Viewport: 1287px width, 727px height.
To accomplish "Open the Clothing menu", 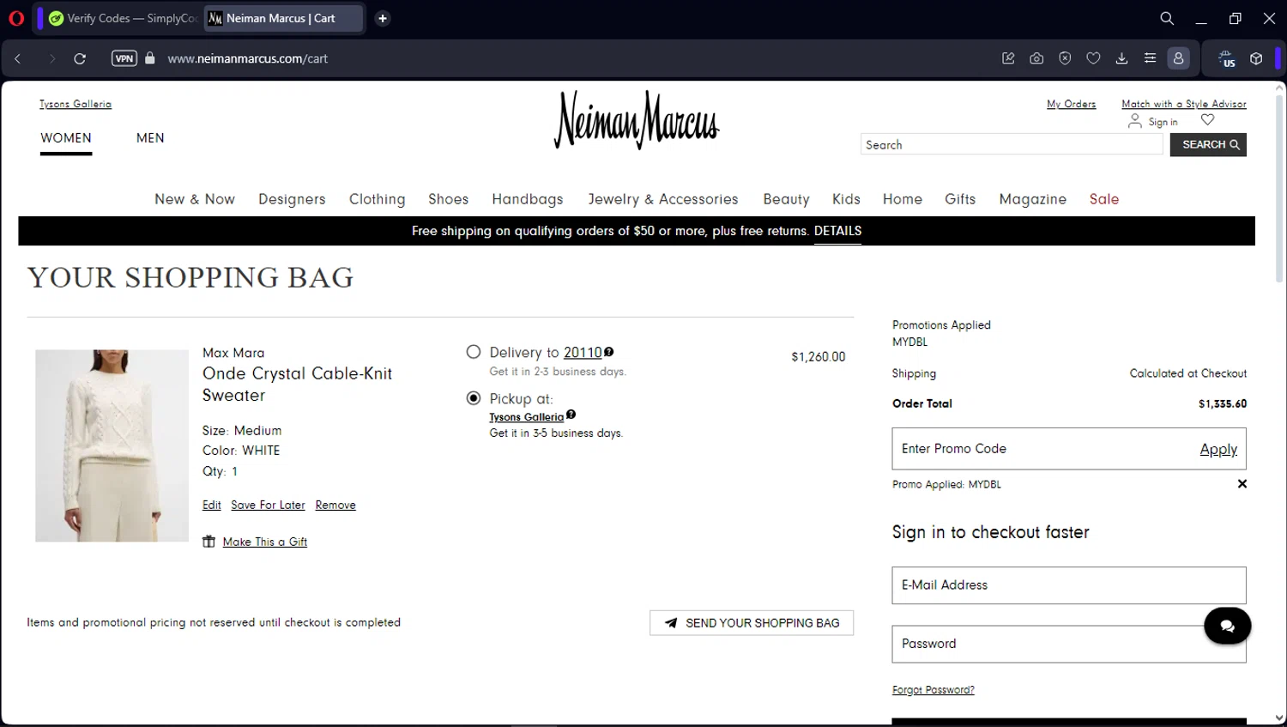I will pyautogui.click(x=377, y=199).
